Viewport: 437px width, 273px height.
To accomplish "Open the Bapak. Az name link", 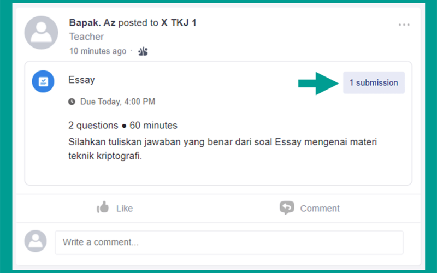I will (92, 22).
